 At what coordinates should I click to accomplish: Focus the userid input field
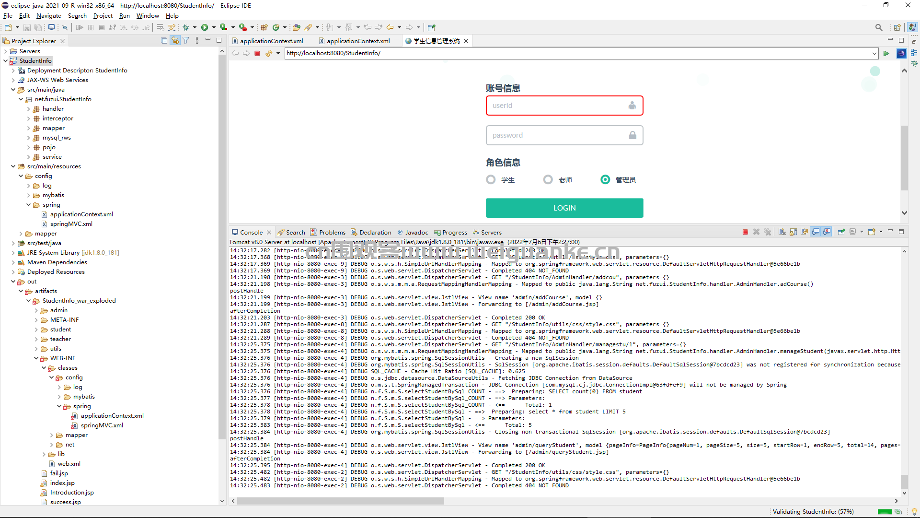(564, 106)
